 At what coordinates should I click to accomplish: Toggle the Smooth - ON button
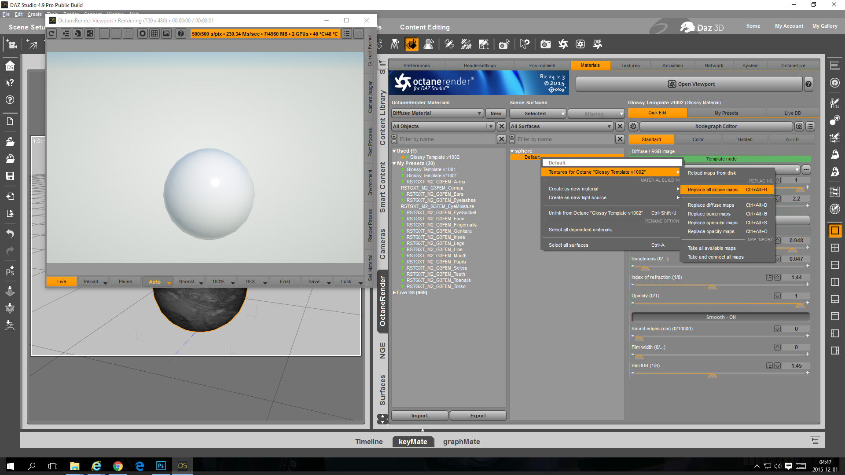tap(720, 317)
